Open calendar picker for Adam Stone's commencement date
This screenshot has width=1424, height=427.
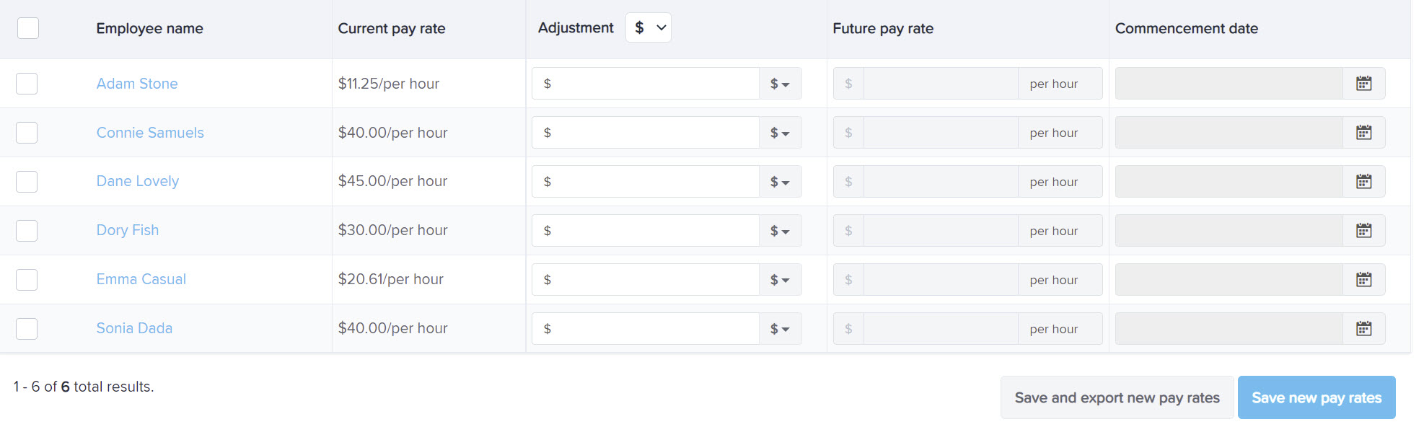coord(1363,84)
